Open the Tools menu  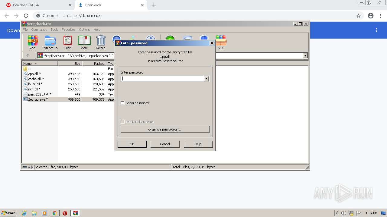(54, 30)
